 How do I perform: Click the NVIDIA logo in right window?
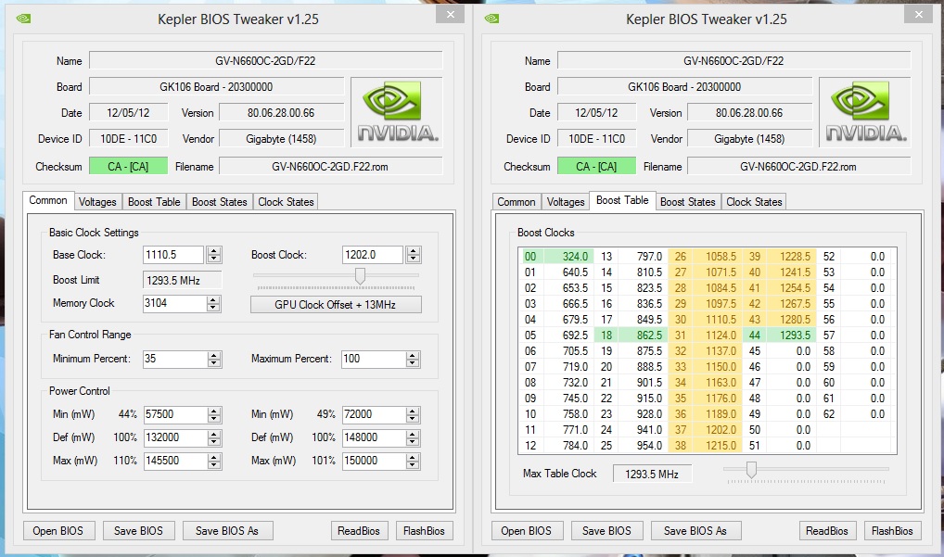(864, 111)
